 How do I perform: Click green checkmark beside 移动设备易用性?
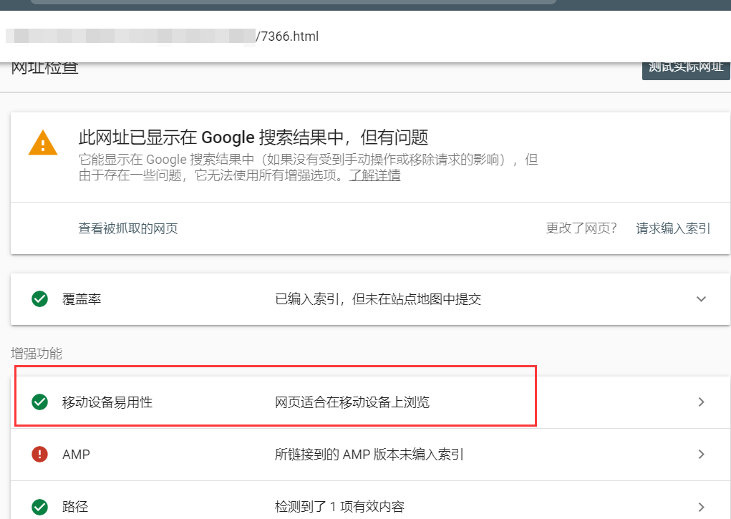[x=39, y=402]
